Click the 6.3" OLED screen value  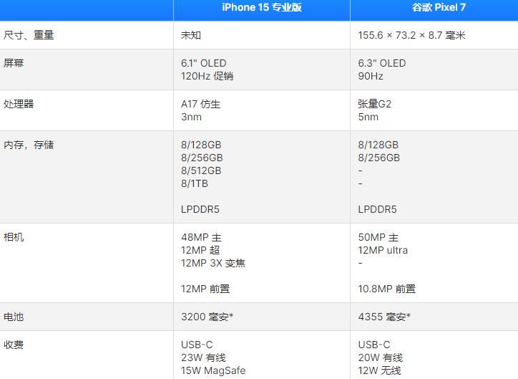click(382, 63)
